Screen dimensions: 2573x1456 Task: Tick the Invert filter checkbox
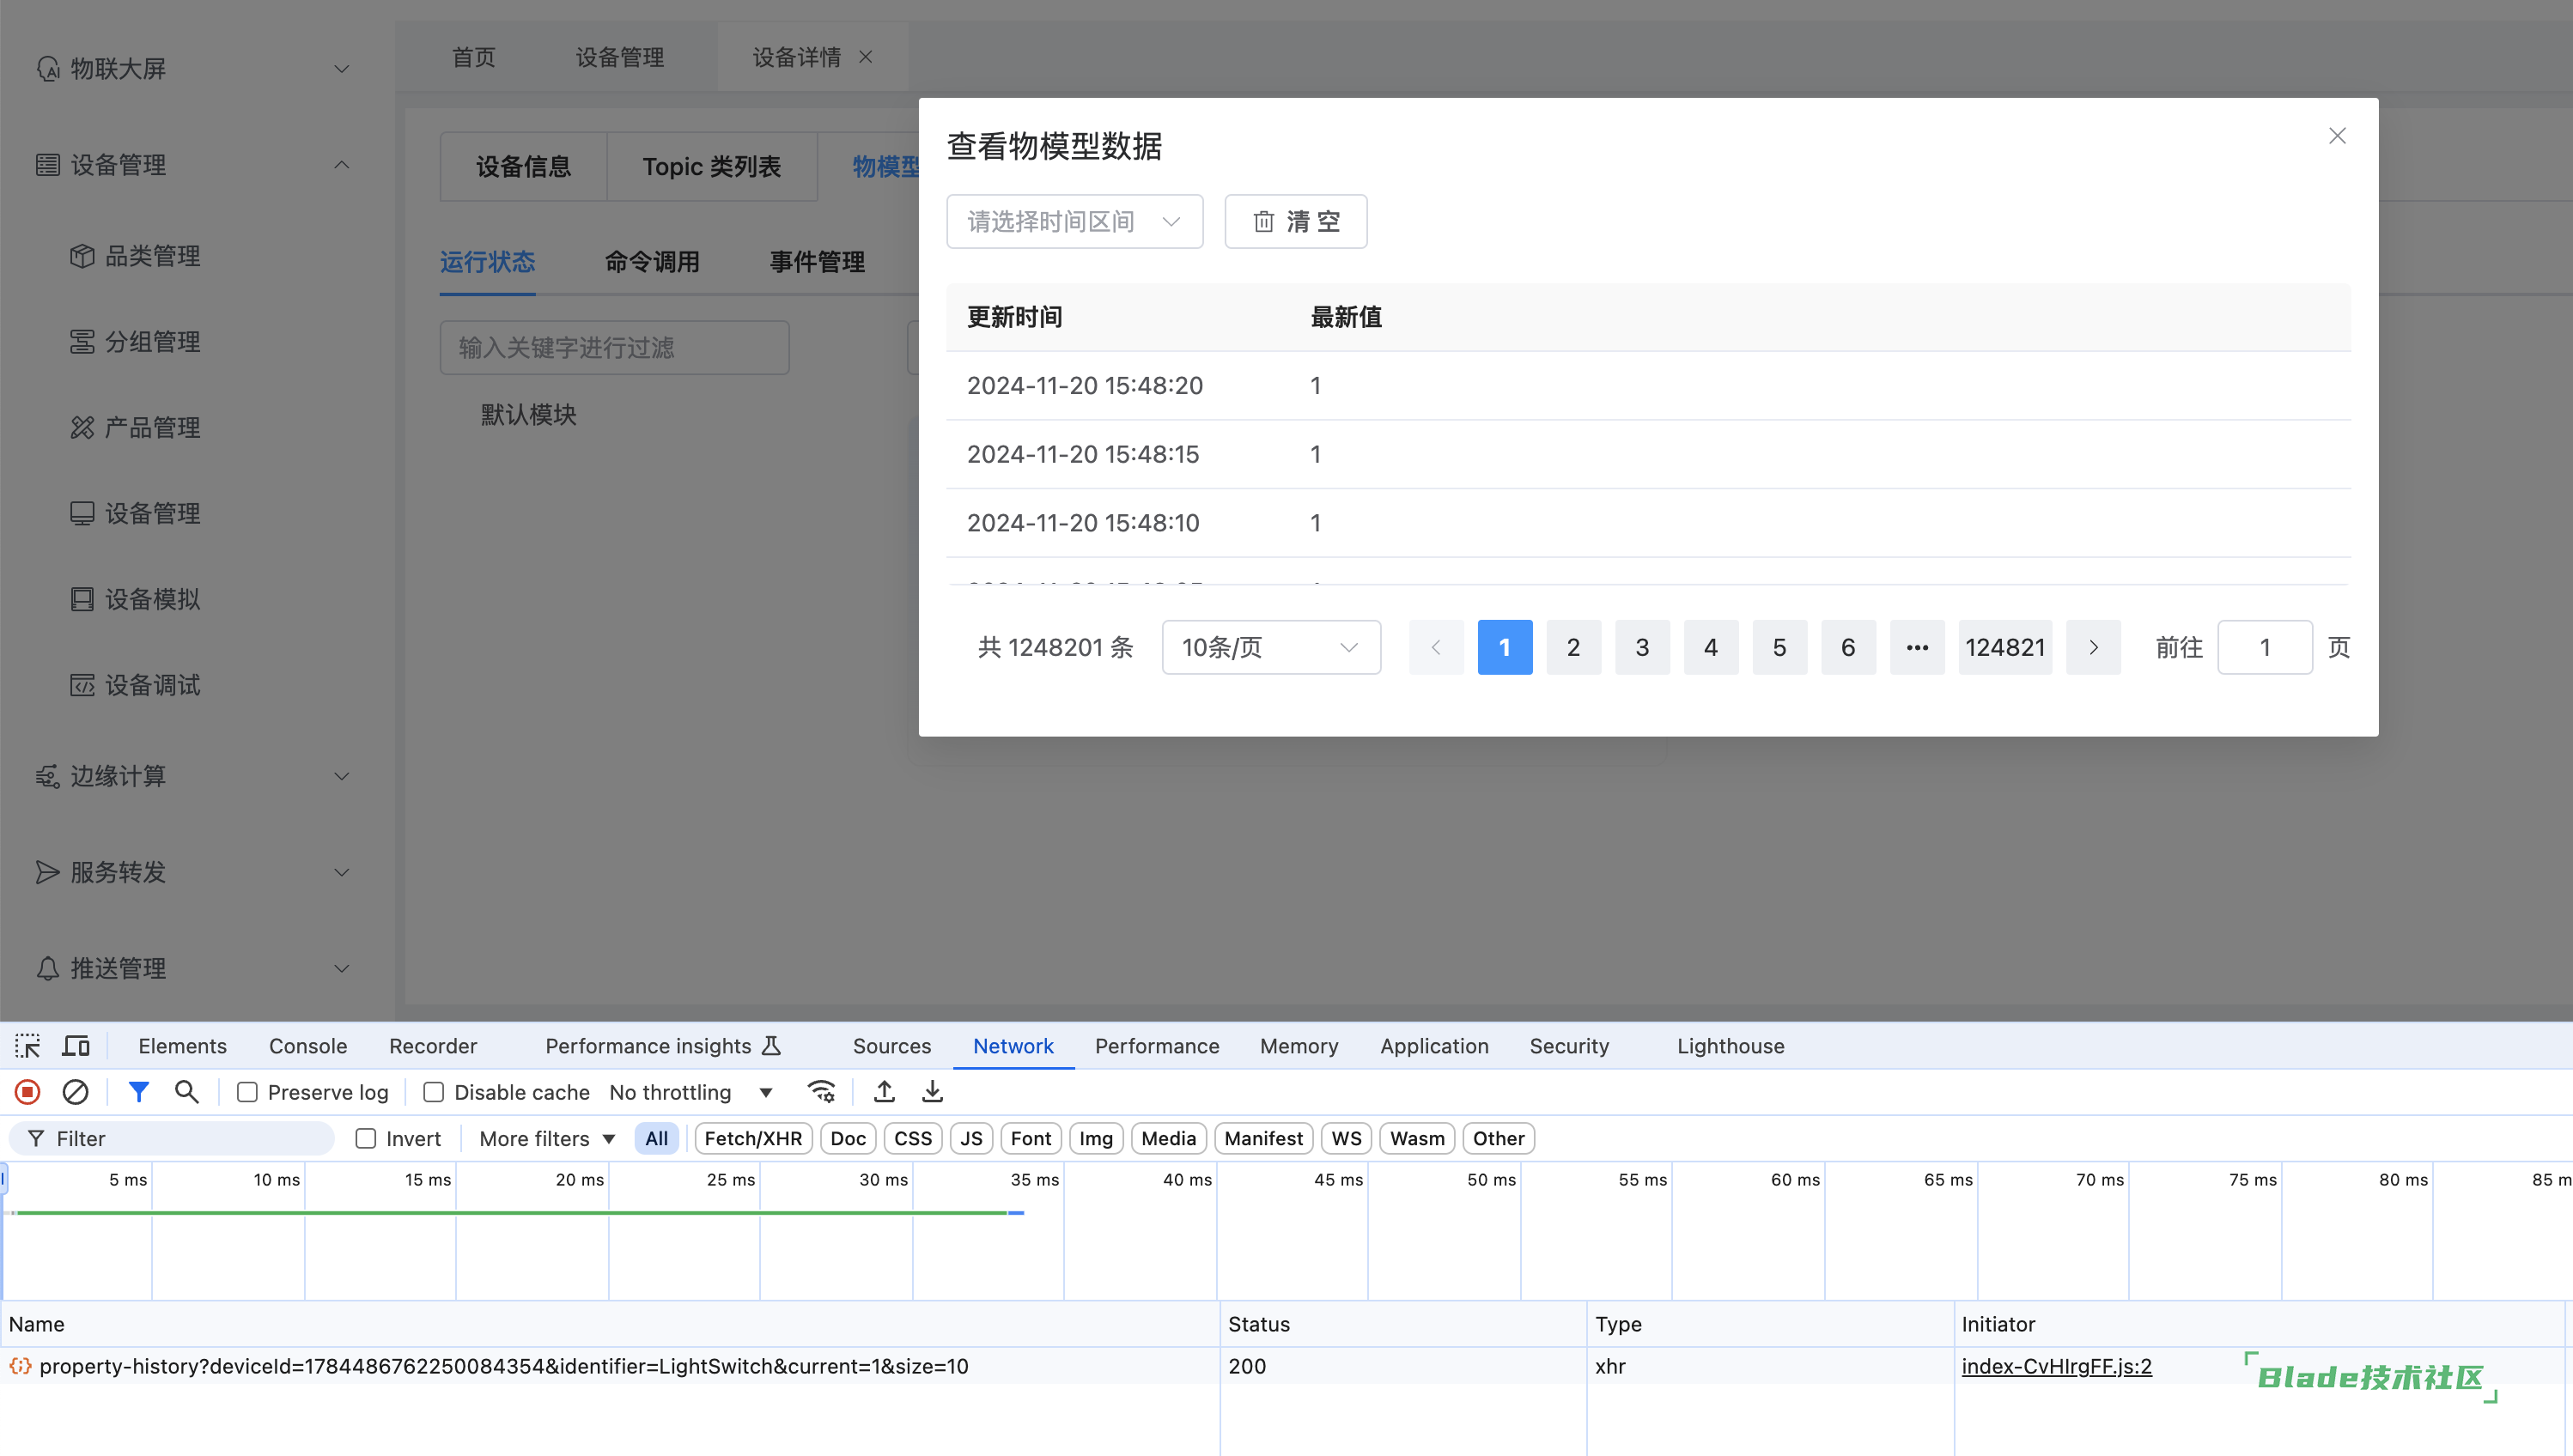click(x=366, y=1139)
